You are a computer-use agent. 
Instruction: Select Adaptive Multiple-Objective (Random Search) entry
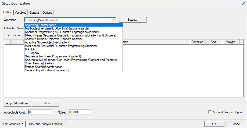click(x=53, y=39)
